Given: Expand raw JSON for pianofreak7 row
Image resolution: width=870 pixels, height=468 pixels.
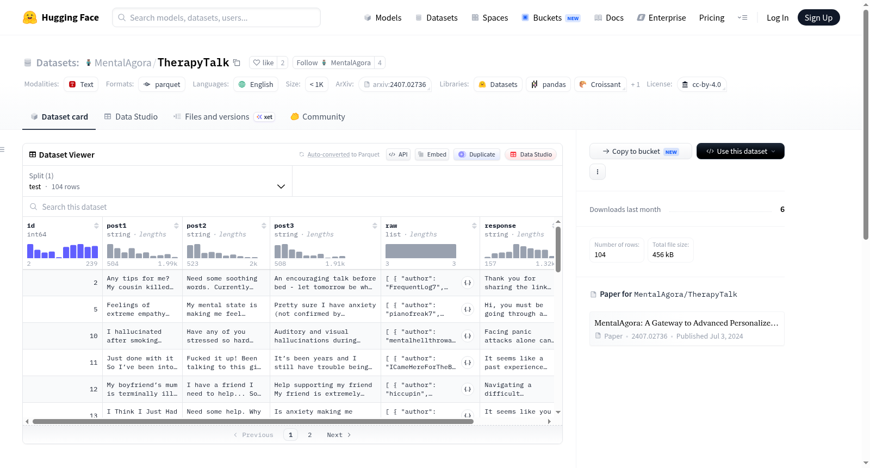Looking at the screenshot, I should (468, 309).
